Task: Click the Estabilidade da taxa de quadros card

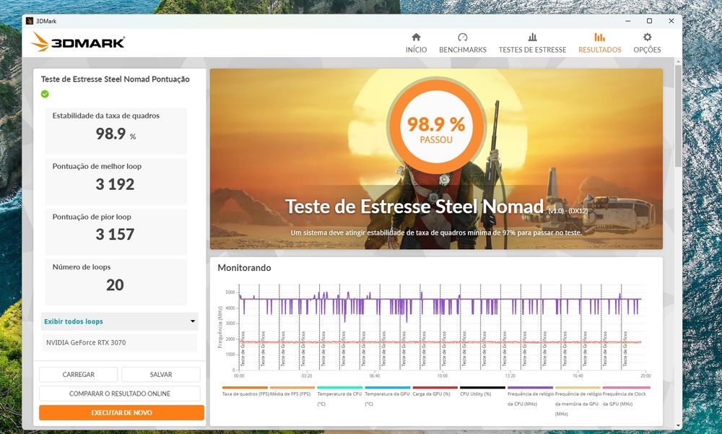Action: tap(116, 131)
